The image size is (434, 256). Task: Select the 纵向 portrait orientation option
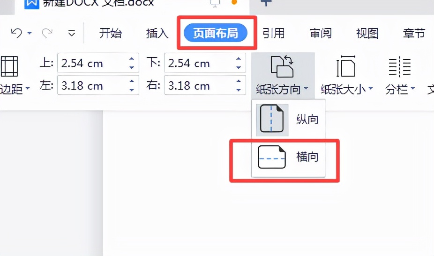288,120
